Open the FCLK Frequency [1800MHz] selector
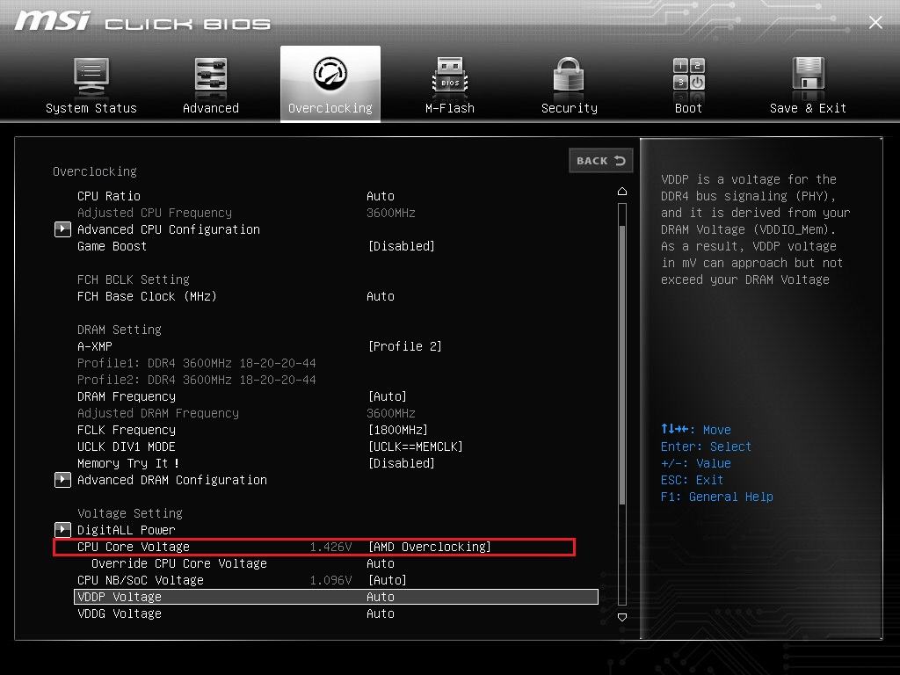 pyautogui.click(x=398, y=430)
